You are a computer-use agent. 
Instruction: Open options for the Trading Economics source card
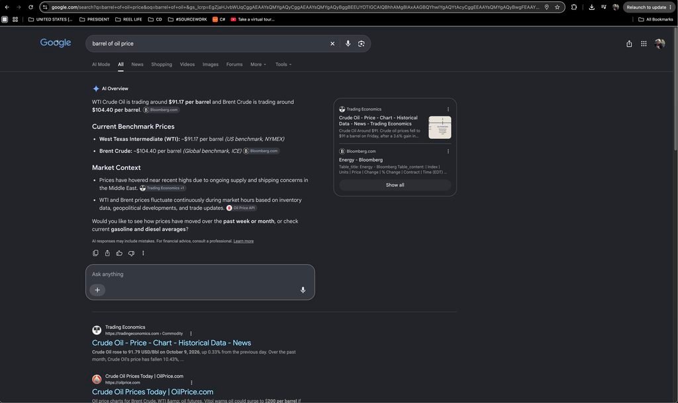click(x=448, y=109)
